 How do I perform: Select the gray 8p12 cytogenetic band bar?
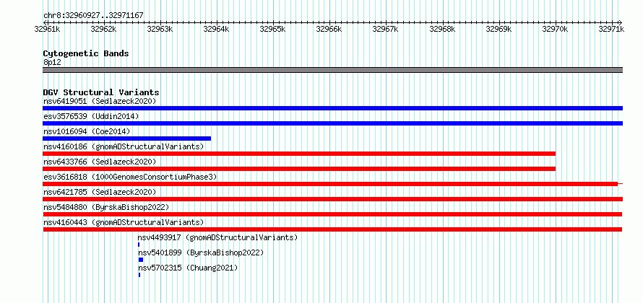[332, 70]
